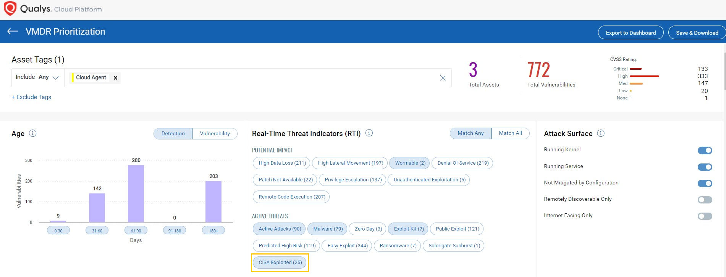Image resolution: width=726 pixels, height=277 pixels.
Task: Select the 0-30 days age range
Action: [x=58, y=231]
